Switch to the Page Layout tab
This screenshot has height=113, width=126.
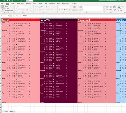[x=20, y=3]
